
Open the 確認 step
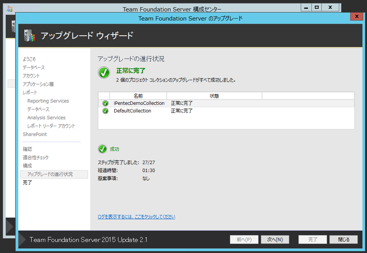click(x=27, y=149)
